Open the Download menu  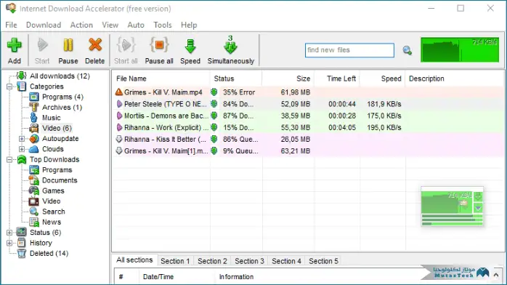pos(44,25)
